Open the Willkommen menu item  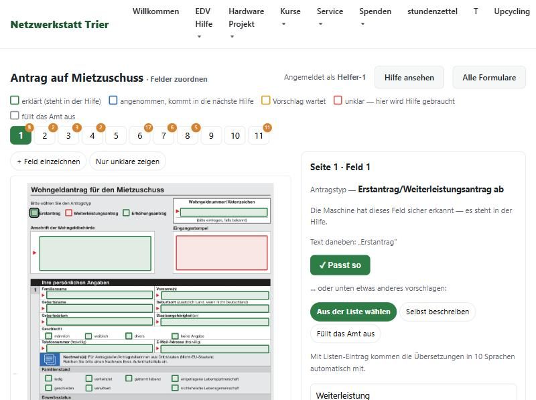coord(156,11)
